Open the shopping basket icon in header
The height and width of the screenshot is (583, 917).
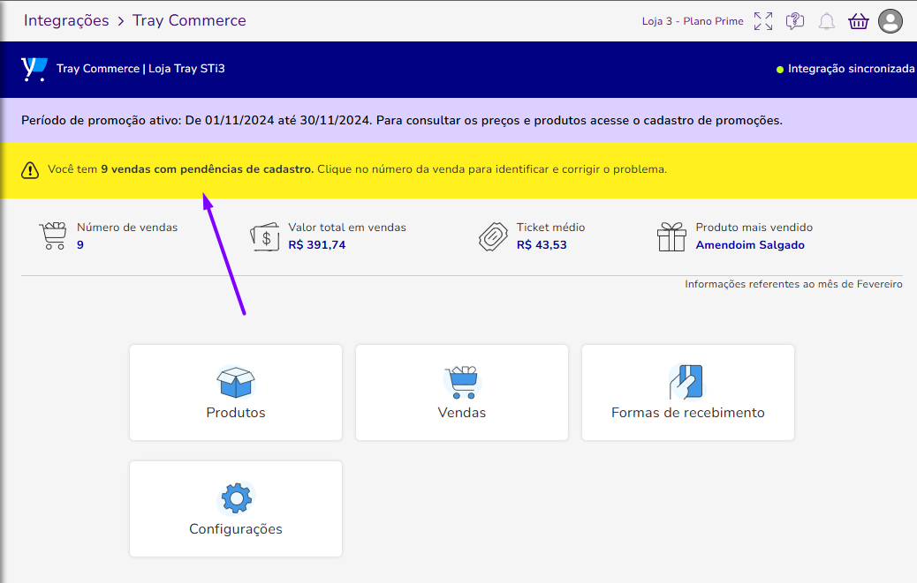859,21
